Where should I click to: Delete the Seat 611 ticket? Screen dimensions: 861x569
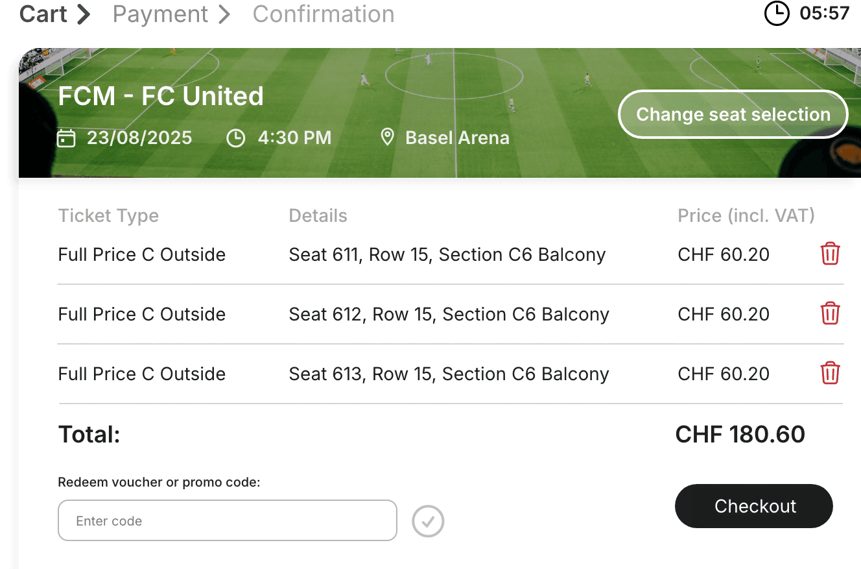tap(830, 254)
